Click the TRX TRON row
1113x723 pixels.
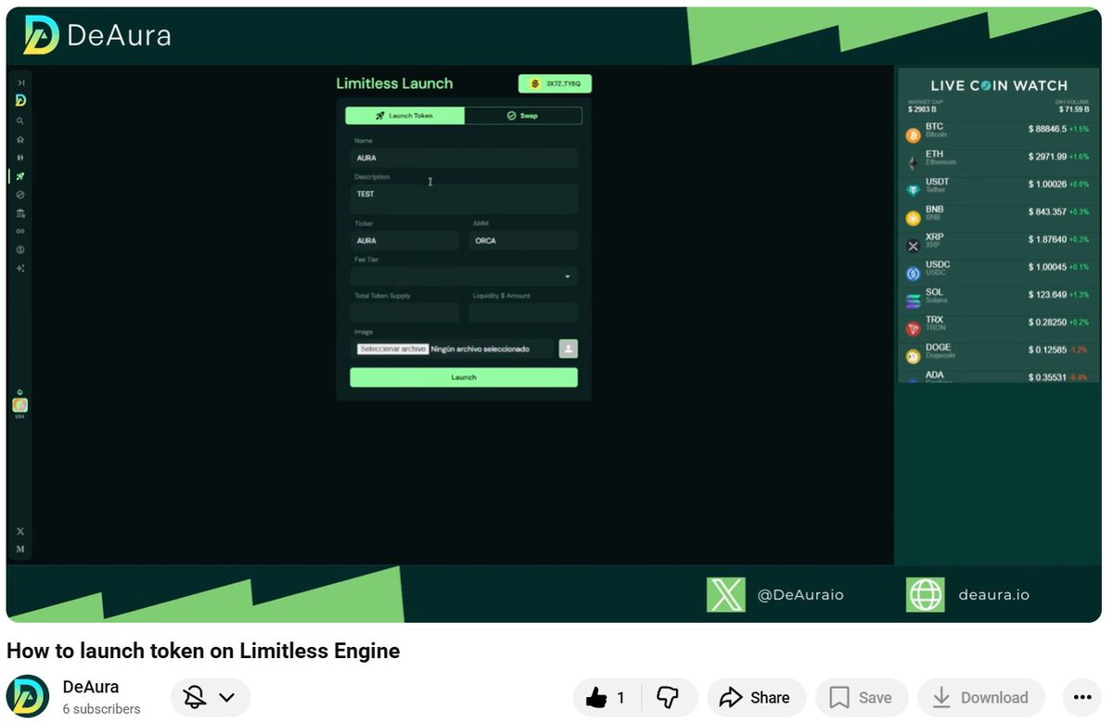(998, 327)
